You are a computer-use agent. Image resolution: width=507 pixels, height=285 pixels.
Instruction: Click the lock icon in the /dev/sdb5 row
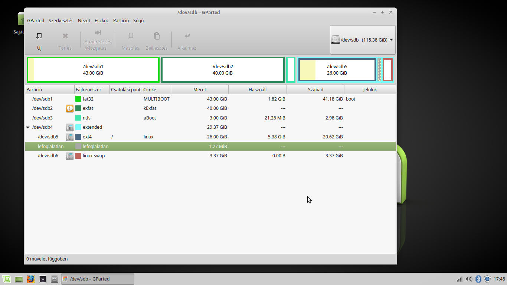click(70, 137)
